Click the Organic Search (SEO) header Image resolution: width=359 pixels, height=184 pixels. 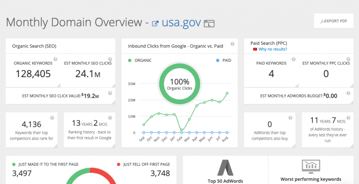click(x=34, y=46)
